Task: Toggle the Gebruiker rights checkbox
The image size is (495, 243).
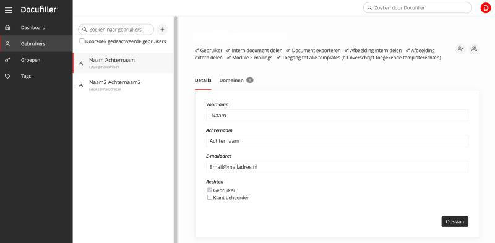Action: point(210,190)
